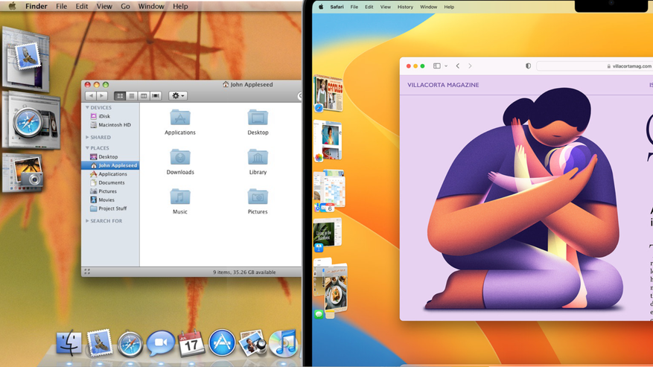Switch to Calendar Stage Manager thumbnail

(329, 191)
